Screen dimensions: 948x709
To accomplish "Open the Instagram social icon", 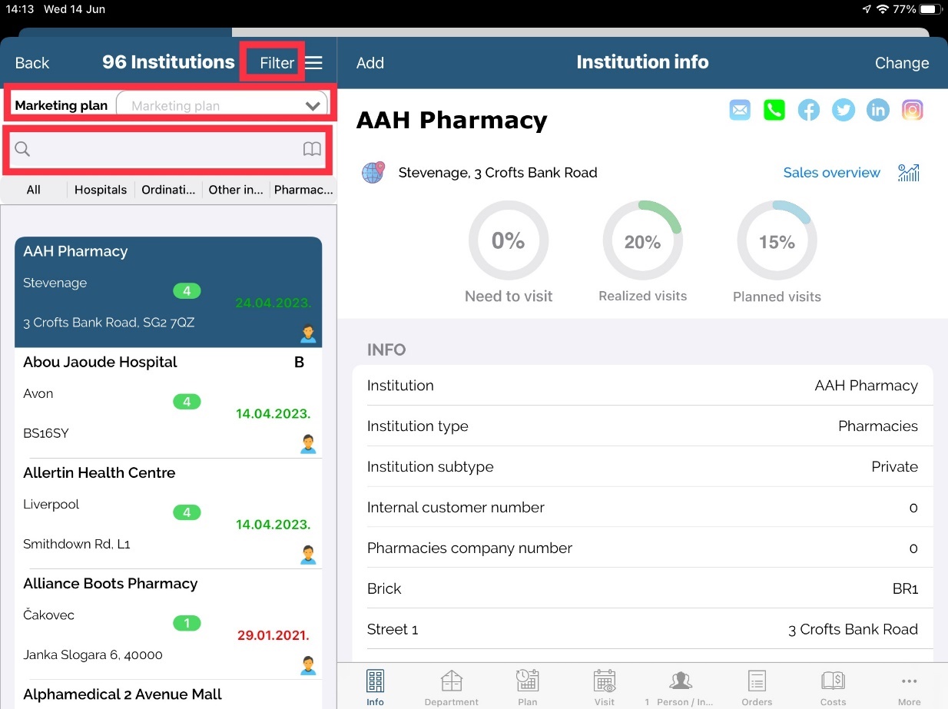I will click(x=912, y=110).
